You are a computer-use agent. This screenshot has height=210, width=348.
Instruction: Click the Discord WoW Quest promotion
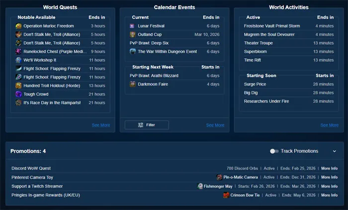[31, 168]
